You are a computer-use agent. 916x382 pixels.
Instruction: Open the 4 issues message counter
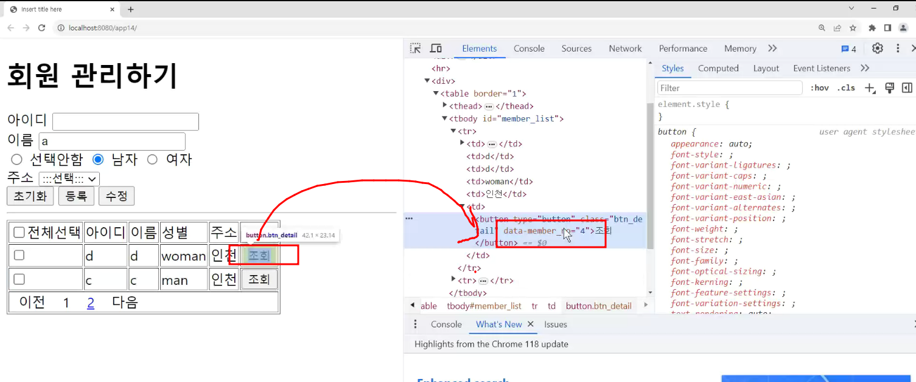pos(848,49)
